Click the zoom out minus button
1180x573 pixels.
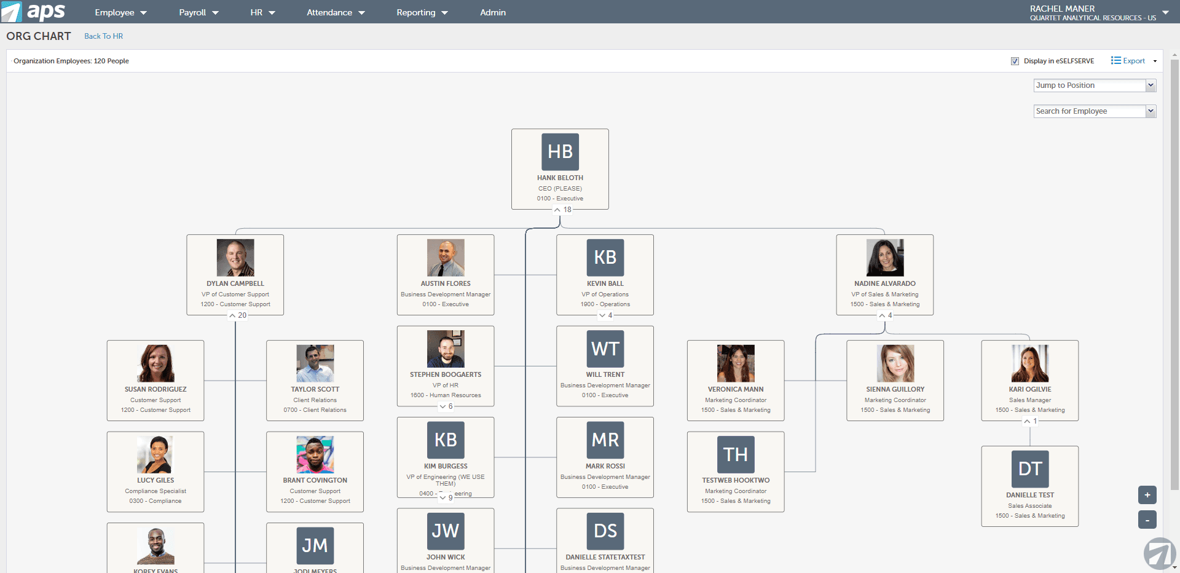click(x=1147, y=520)
